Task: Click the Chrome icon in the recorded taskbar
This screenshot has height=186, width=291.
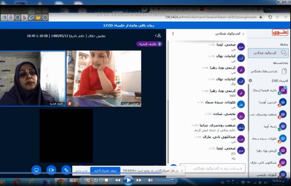Action: tap(61, 183)
